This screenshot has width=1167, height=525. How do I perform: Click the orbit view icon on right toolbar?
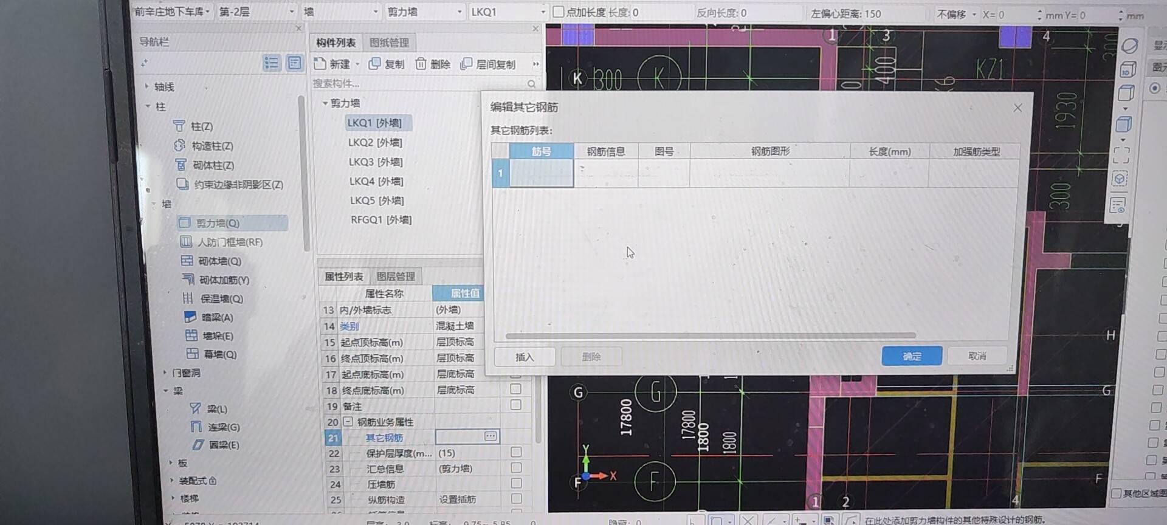[x=1129, y=46]
